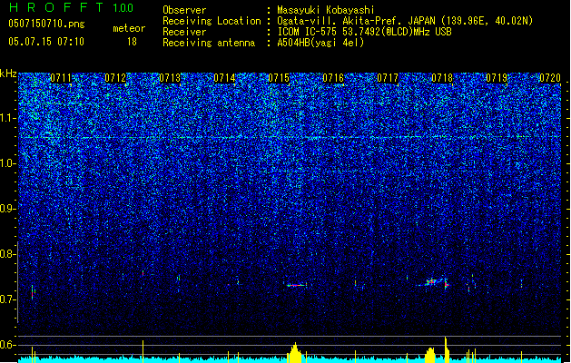Click the 'Receiving Location' field label

coord(212,21)
